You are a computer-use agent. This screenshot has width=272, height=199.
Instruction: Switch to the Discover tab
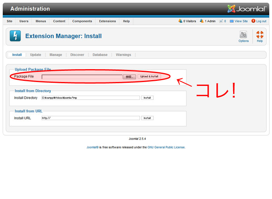tap(77, 55)
